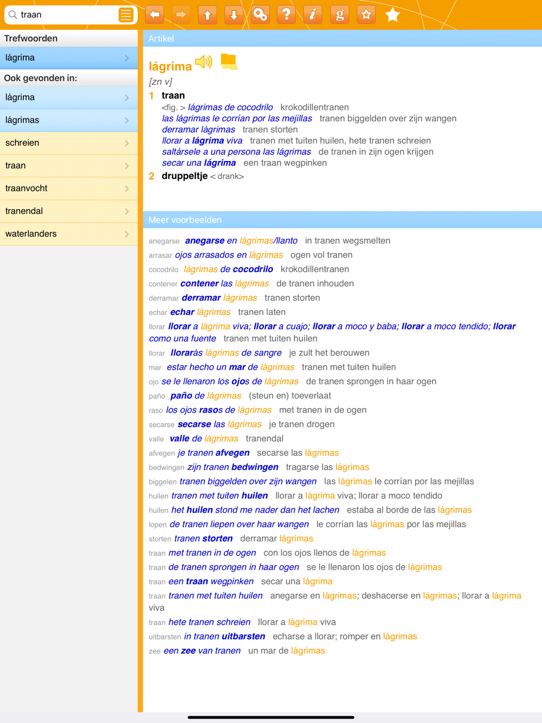Expand chevron on Trefwoorden lágrima row
542x723 pixels.
[127, 58]
